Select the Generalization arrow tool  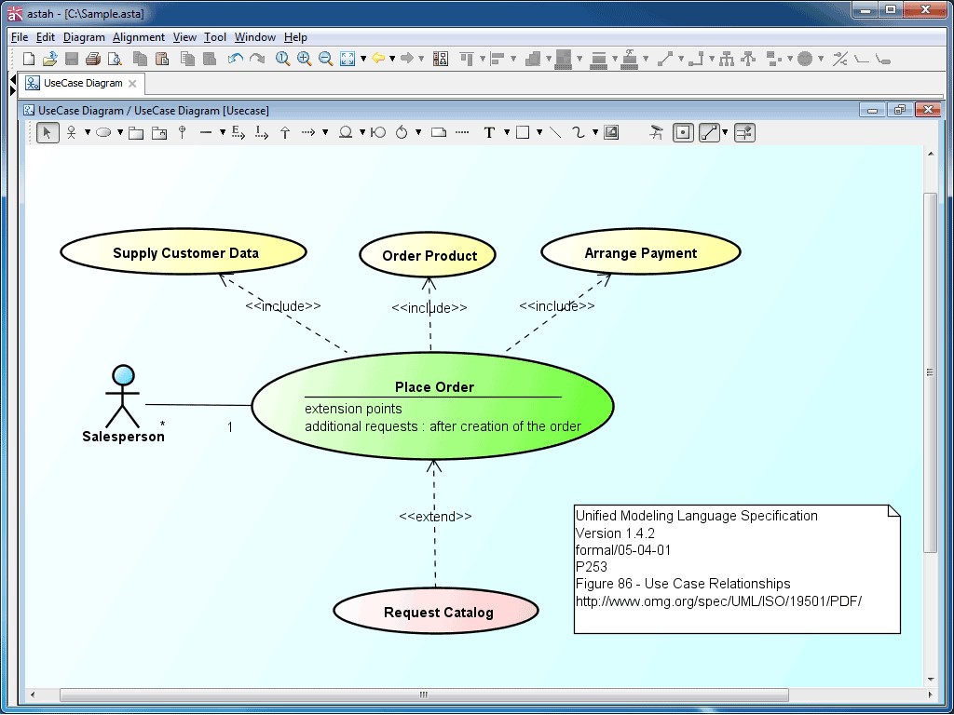click(x=285, y=133)
